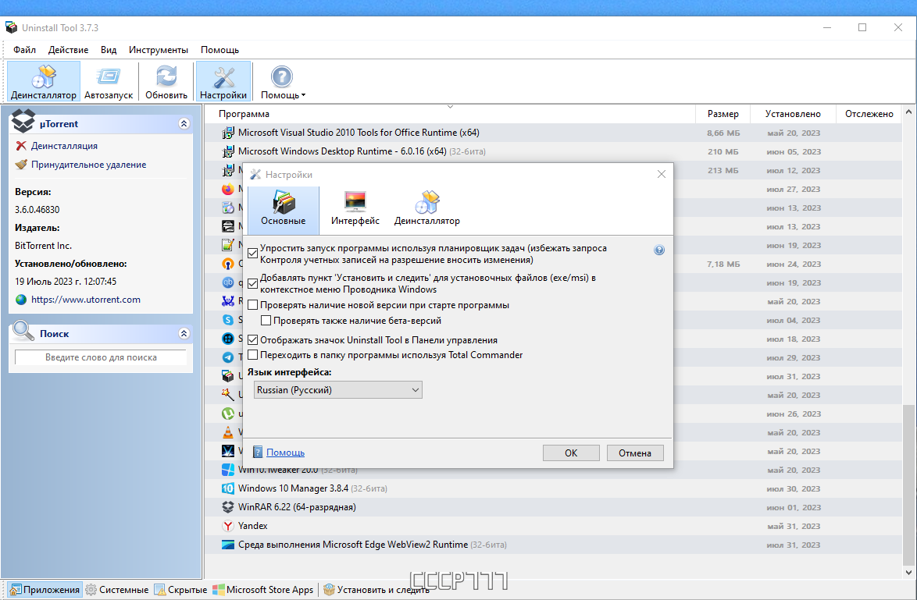This screenshot has height=600, width=917.
Task: Sort by the Размер column header
Action: [723, 114]
